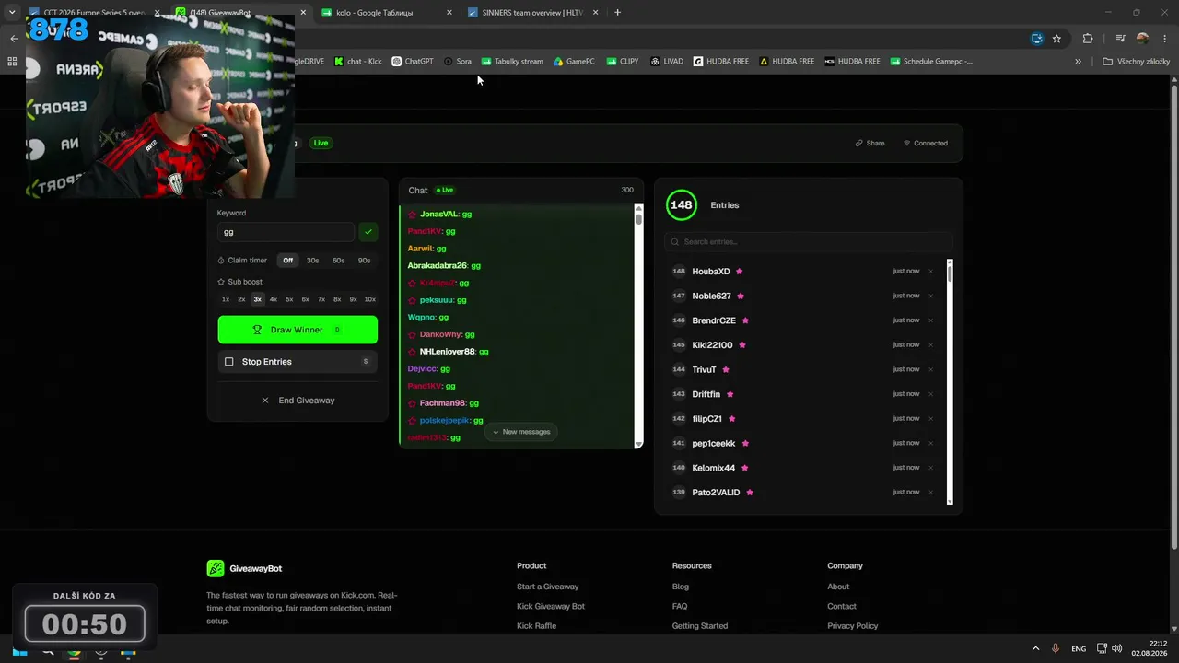This screenshot has width=1179, height=663.
Task: Open the Kick Giveaway Bot footer link
Action: [x=551, y=607]
